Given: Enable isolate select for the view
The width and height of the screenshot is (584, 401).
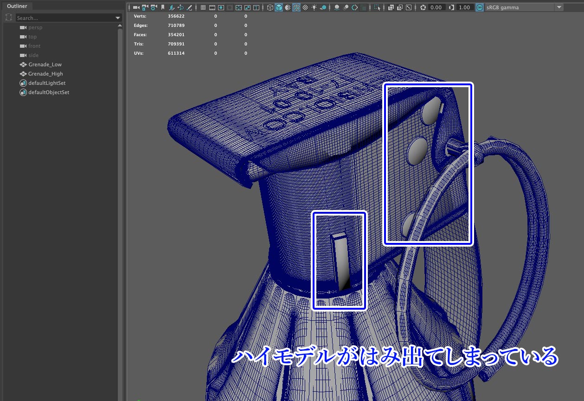Looking at the screenshot, I should tap(376, 6).
